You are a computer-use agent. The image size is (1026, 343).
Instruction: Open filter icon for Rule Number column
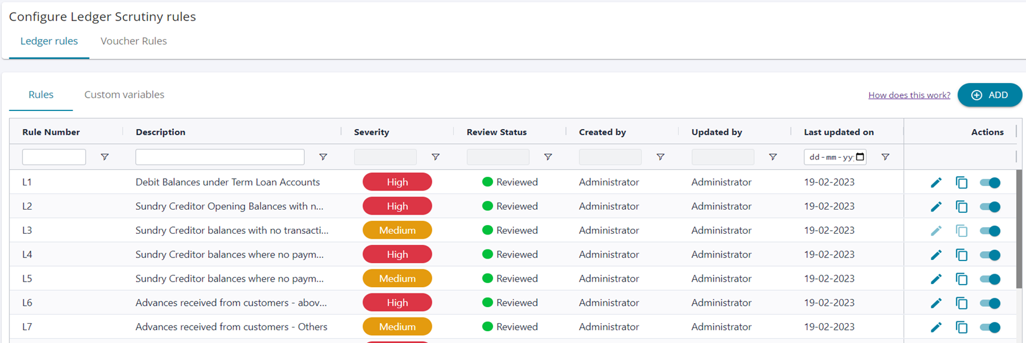105,157
